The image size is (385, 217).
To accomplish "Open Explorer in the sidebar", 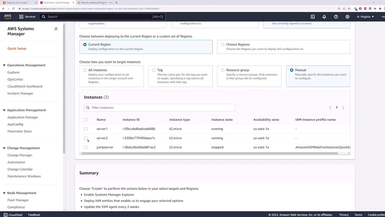I will (x=14, y=72).
